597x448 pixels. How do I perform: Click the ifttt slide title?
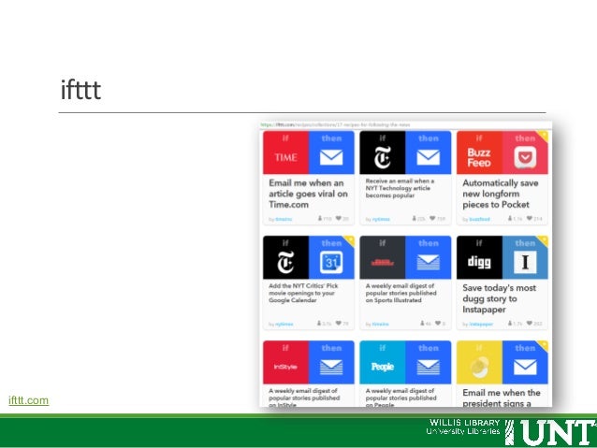[80, 90]
